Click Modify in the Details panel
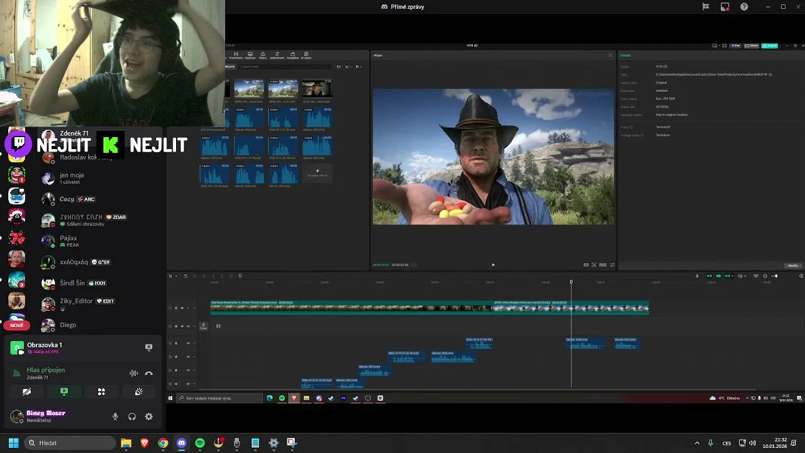805x453 pixels. point(793,266)
